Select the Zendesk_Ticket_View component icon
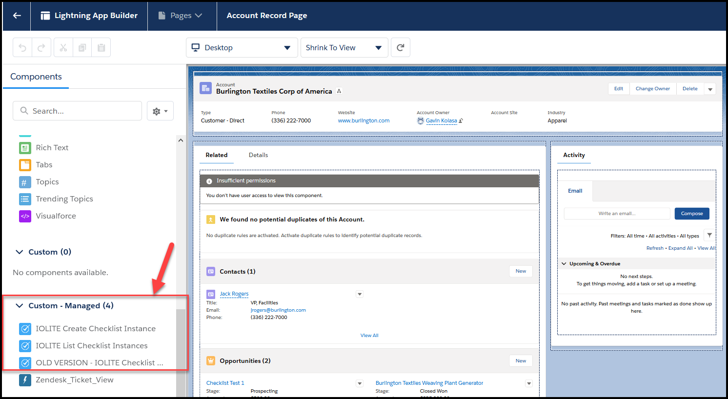This screenshot has height=399, width=728. tap(25, 379)
